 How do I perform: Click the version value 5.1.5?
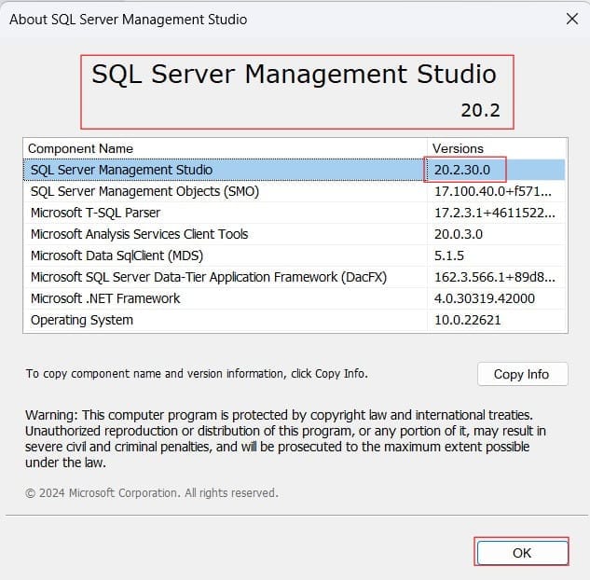[x=449, y=255]
